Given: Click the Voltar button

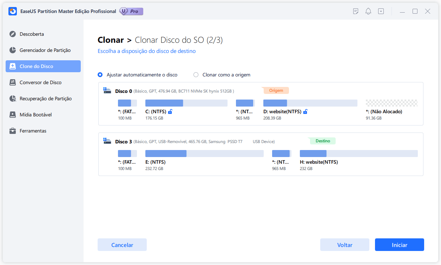Looking at the screenshot, I should [345, 245].
